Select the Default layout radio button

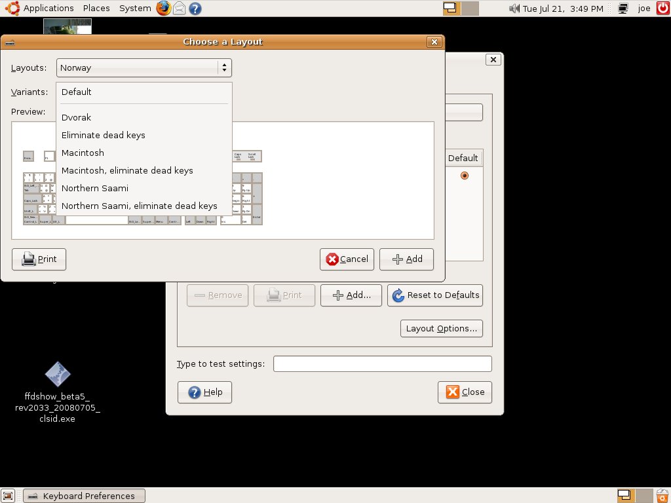[465, 176]
